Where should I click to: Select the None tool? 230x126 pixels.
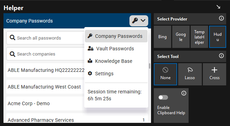tap(166, 74)
